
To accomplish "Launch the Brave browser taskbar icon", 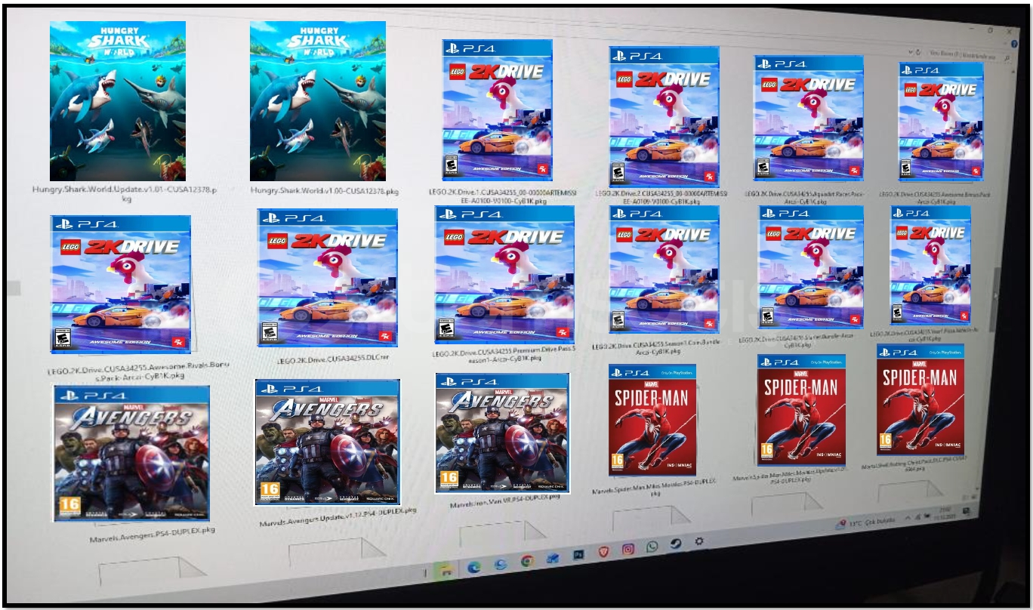I will [x=603, y=553].
